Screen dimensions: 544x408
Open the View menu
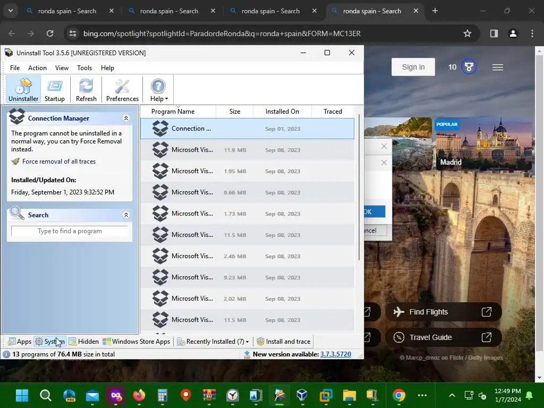62,68
